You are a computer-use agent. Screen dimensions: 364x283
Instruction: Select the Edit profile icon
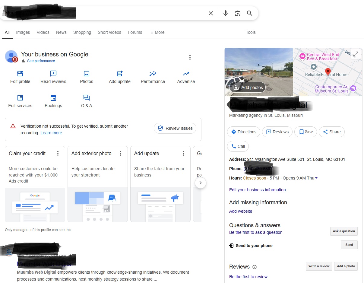[20, 73]
